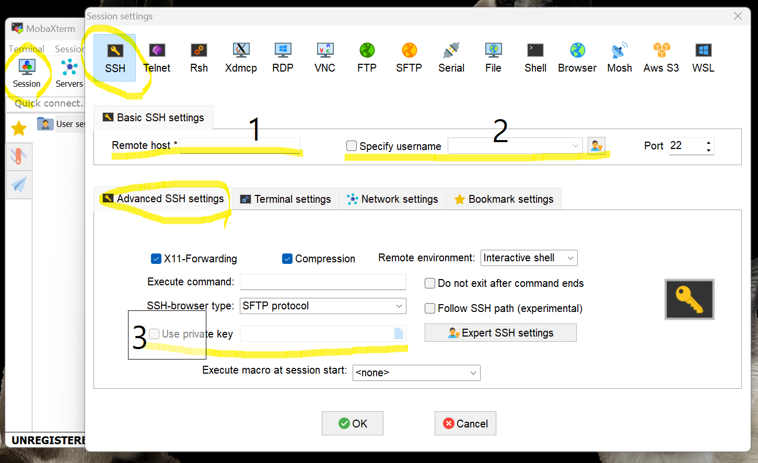Choose the Browser session type

point(577,58)
